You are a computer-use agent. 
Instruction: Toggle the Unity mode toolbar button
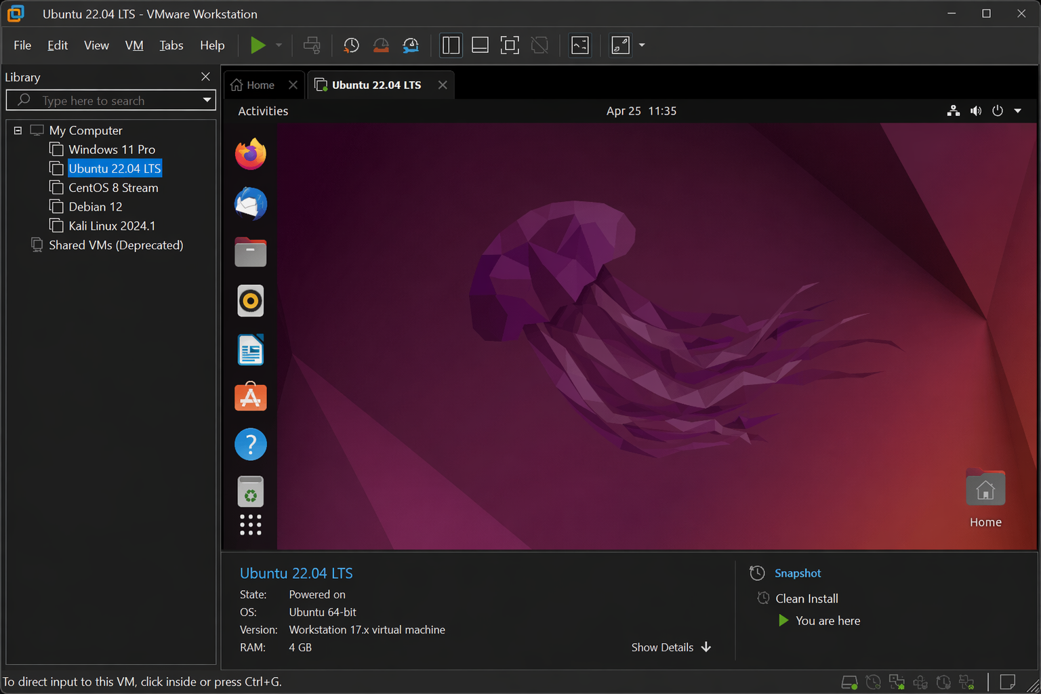(539, 45)
